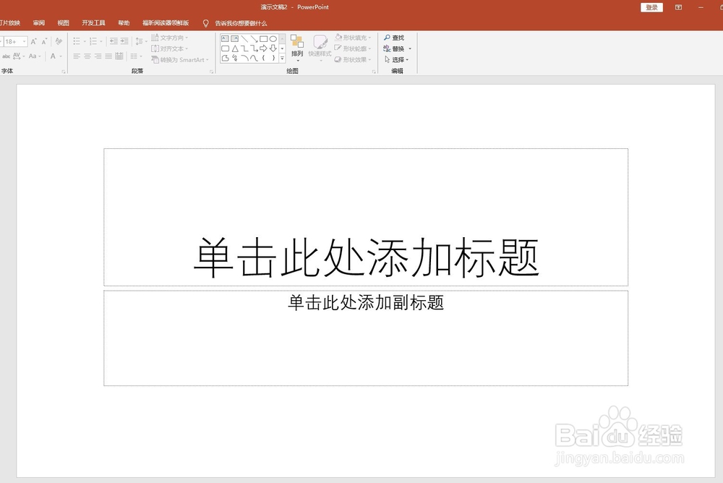Open the 段落 paragraph dialog launcher
This screenshot has width=723, height=483.
click(211, 72)
